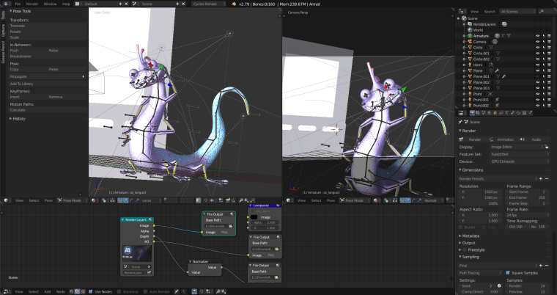Image resolution: width=557 pixels, height=295 pixels.
Task: Expand the Output panel
Action: coord(469,243)
